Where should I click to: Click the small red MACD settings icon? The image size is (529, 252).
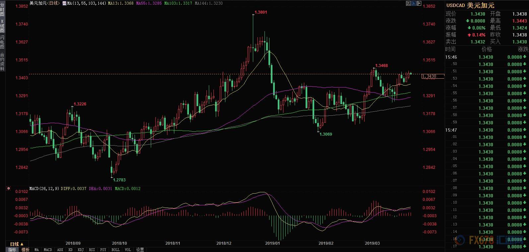[8, 189]
